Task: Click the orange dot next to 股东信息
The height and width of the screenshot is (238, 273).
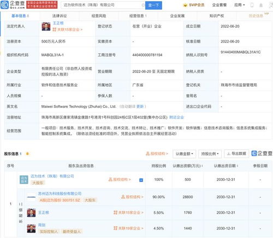Action: click(27, 154)
